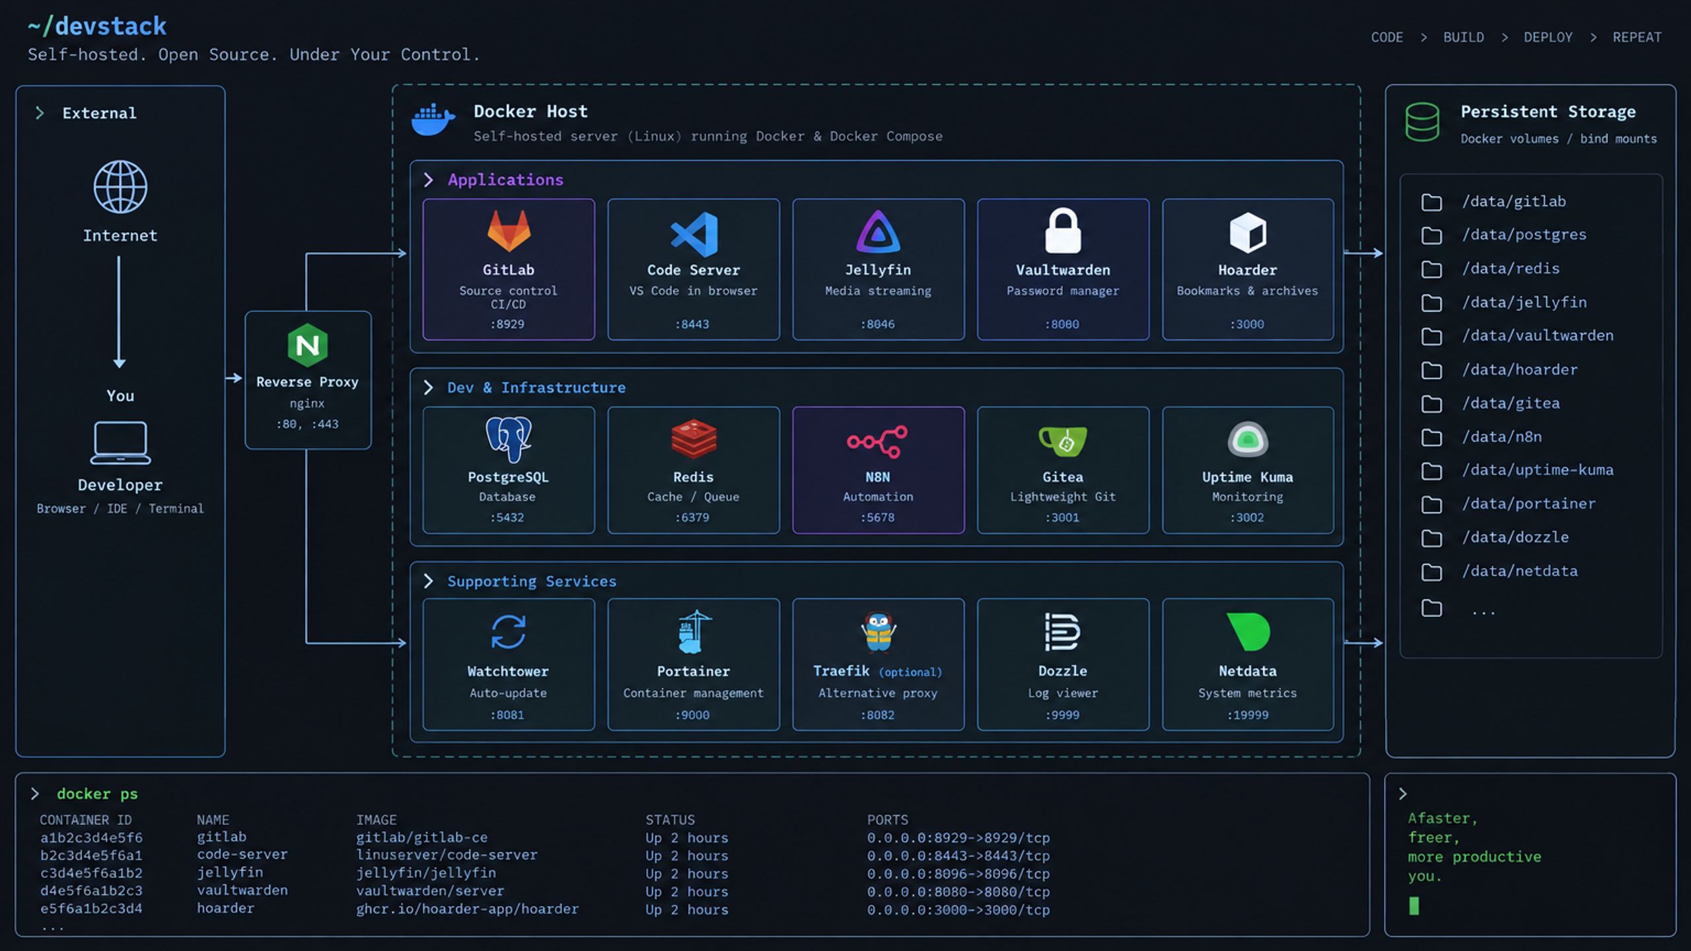Click the nginx Reverse Proxy hexagon icon
Image resolution: width=1691 pixels, height=951 pixels.
tap(308, 345)
